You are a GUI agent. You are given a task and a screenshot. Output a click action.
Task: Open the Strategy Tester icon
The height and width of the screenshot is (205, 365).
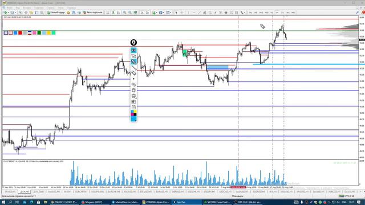[x=42, y=13]
